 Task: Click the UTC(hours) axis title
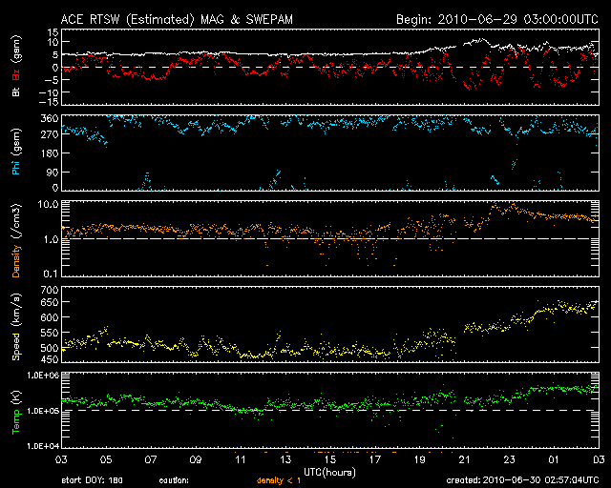pos(330,472)
